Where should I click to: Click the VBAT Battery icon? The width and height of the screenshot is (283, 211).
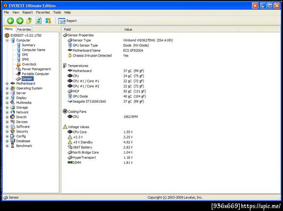click(x=70, y=147)
